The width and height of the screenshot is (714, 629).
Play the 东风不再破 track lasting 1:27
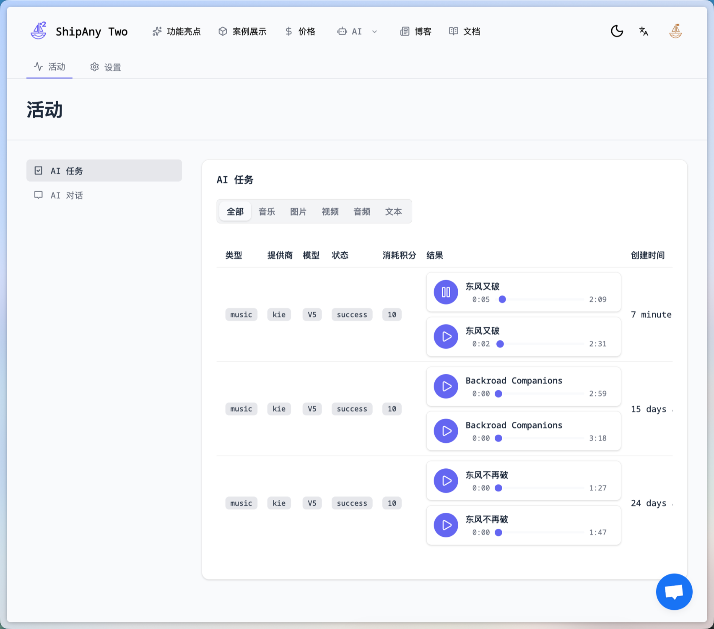446,481
